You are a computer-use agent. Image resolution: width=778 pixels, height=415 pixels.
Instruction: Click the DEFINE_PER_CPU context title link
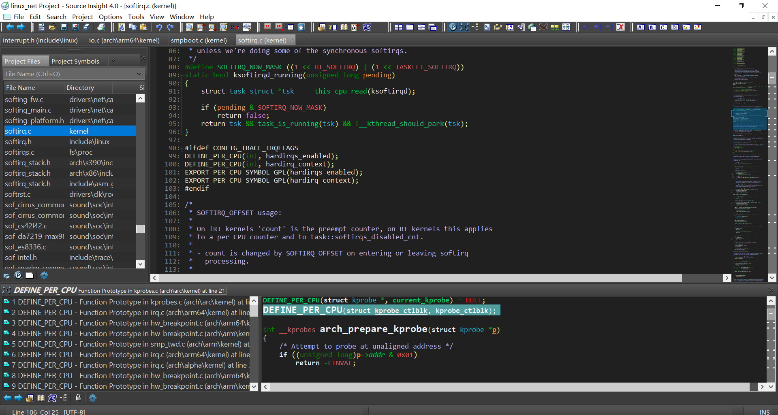coord(45,290)
